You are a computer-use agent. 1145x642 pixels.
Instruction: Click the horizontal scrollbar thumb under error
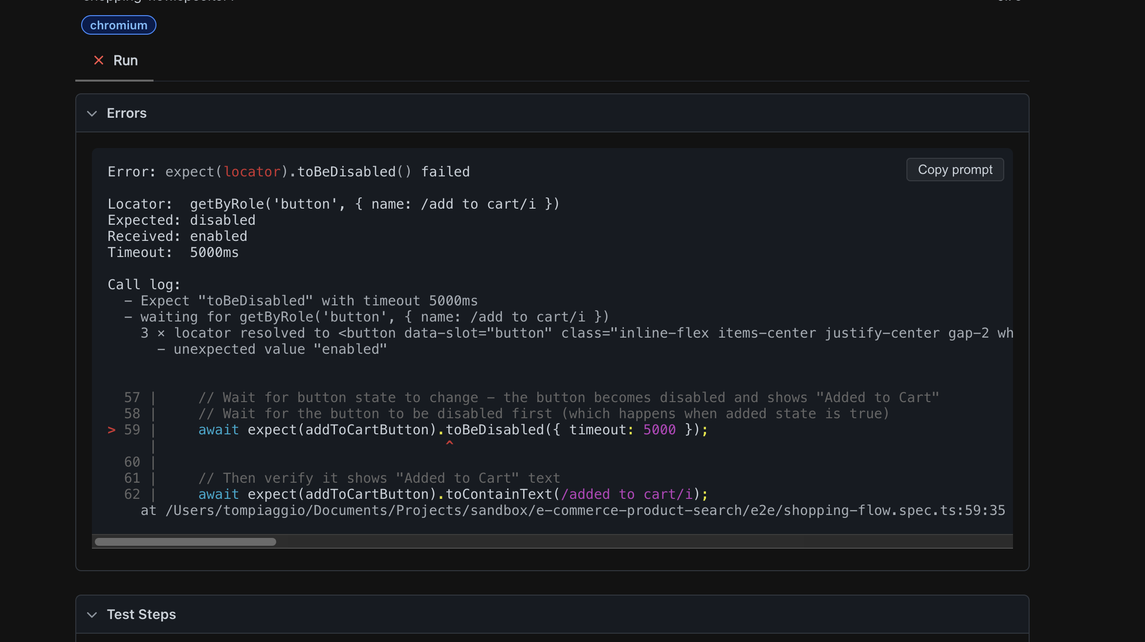pos(185,541)
